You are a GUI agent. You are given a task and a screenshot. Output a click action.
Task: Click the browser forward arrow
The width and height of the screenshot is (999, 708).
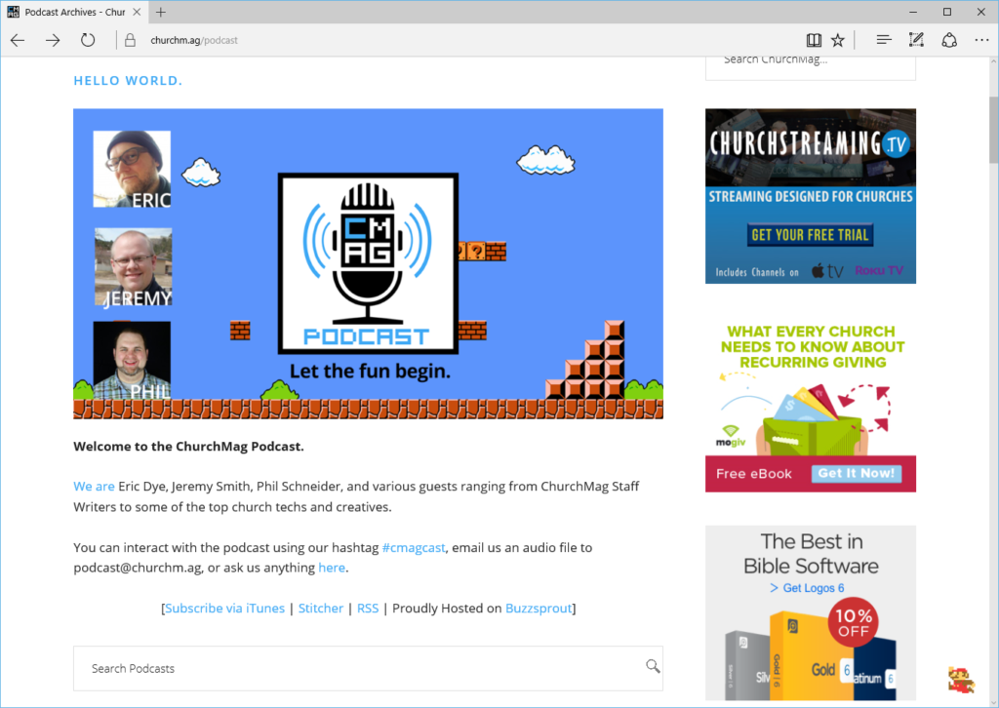coord(53,40)
